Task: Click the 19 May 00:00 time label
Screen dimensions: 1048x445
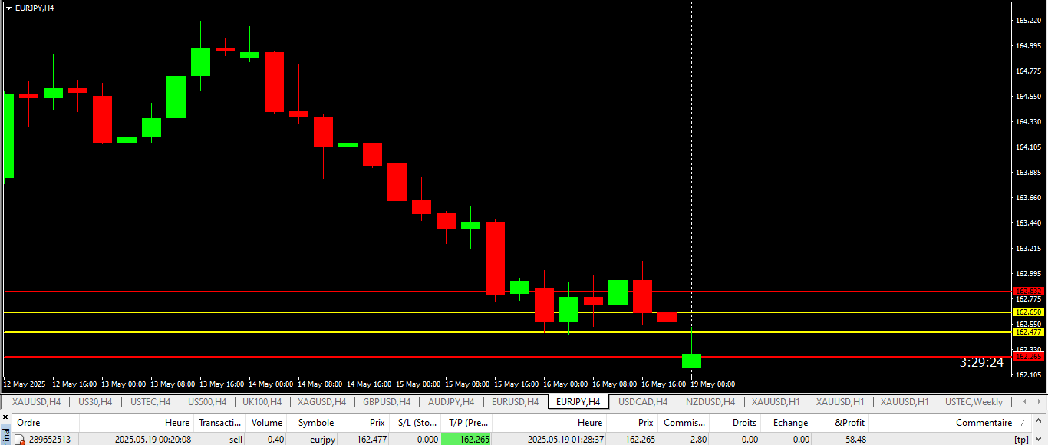Action: (713, 384)
